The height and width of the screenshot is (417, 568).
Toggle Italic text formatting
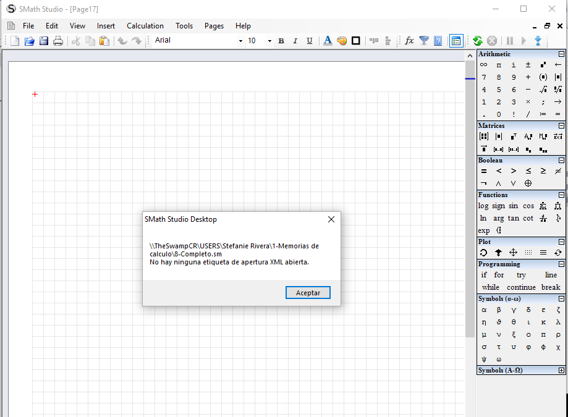295,41
